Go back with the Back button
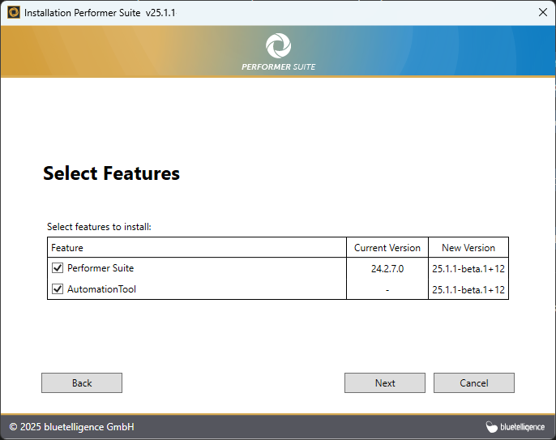Image resolution: width=556 pixels, height=440 pixels. tap(82, 383)
